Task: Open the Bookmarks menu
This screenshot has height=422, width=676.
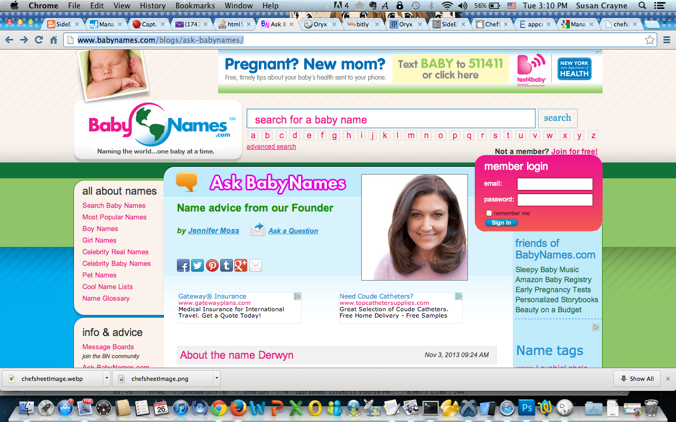Action: [x=195, y=6]
